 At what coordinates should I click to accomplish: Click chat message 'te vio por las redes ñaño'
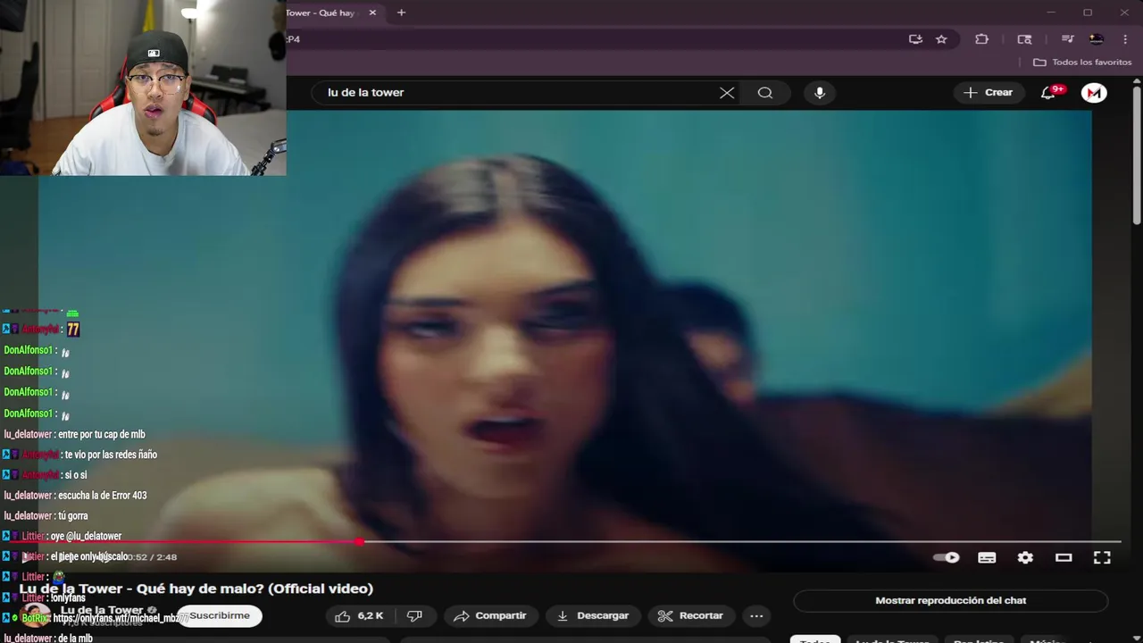(111, 455)
